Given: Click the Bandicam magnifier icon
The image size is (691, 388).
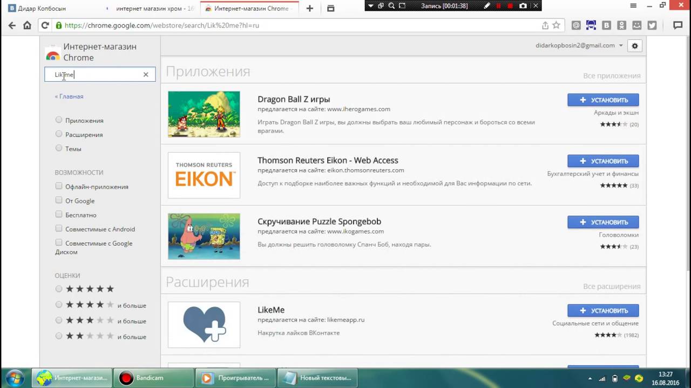Looking at the screenshot, I should (391, 5).
